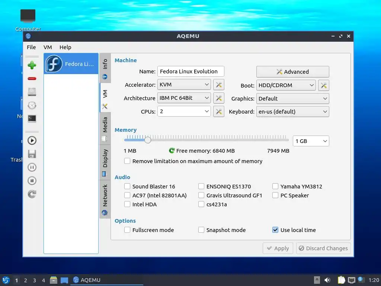Add a new VM with green plus icon
The height and width of the screenshot is (286, 381).
pos(32,65)
